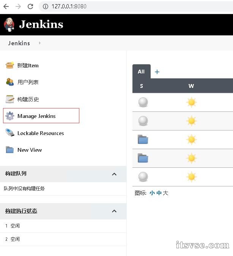Click the 队列中没有构建任务 message
This screenshot has width=233, height=256.
click(24, 189)
